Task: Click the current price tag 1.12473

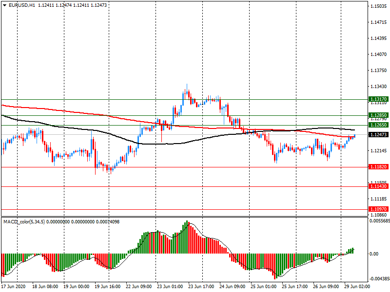Action: click(378, 134)
